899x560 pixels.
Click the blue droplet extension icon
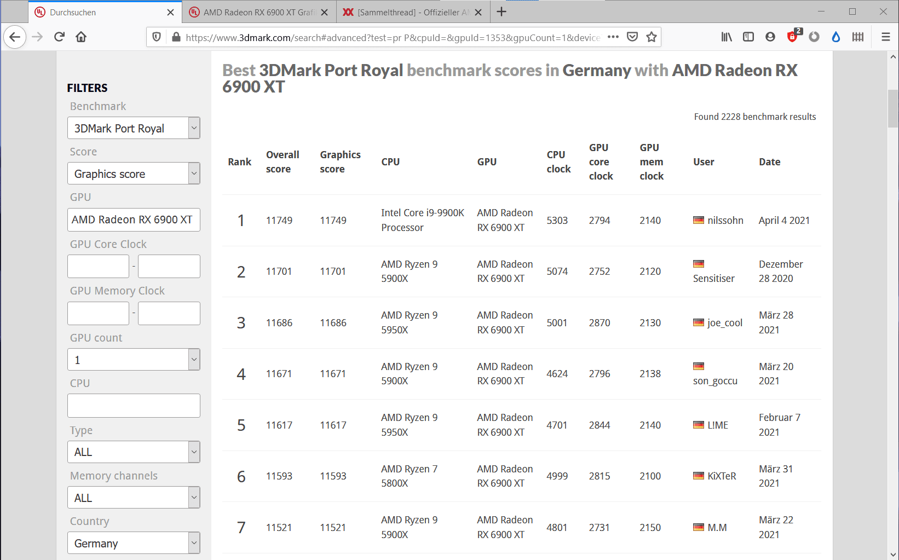click(836, 37)
